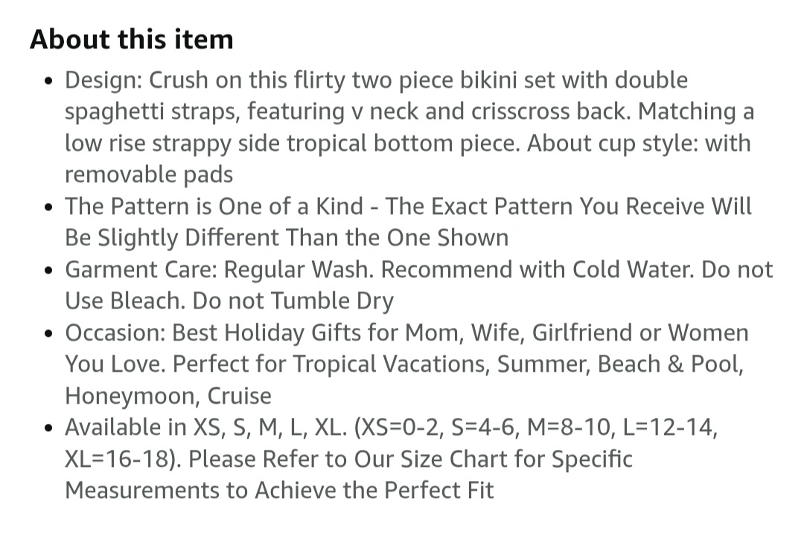Click 'Be Slightly Different Than the One Shown'

coord(287,238)
